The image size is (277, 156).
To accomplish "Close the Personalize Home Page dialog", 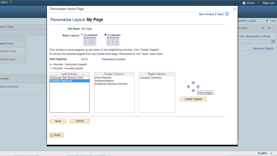I will pyautogui.click(x=235, y=9).
